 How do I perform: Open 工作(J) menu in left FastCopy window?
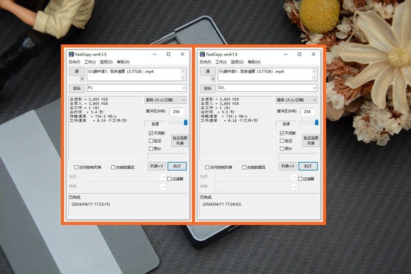(90, 62)
